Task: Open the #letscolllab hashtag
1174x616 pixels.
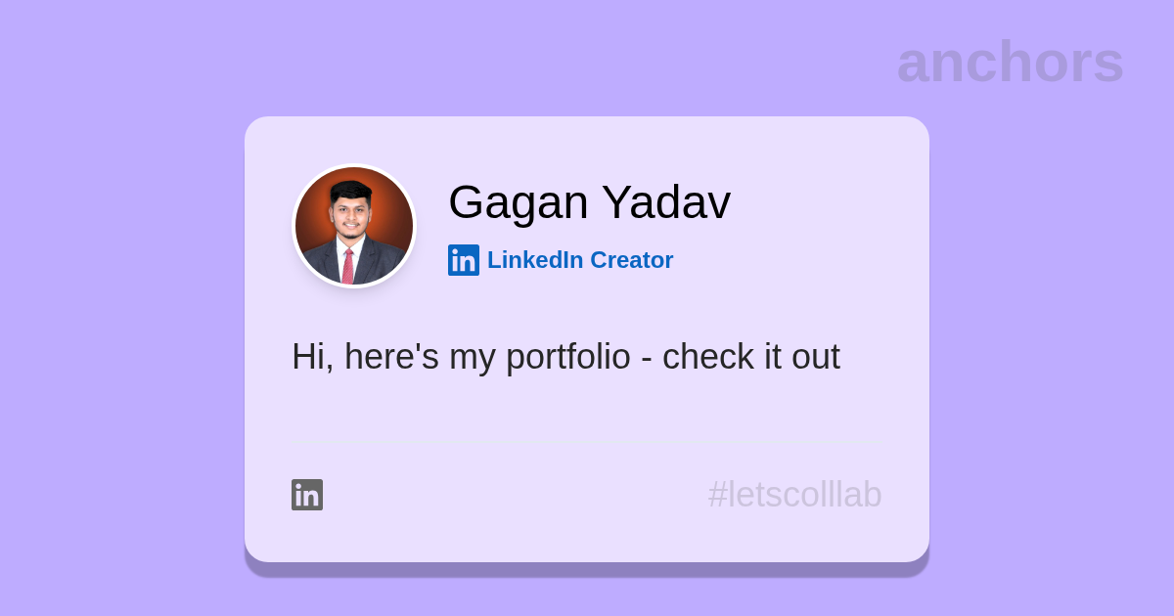Action: coord(794,495)
